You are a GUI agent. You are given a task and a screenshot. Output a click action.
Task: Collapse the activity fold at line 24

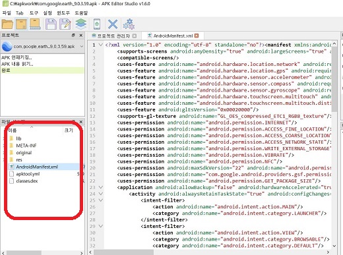pyautogui.click(x=101, y=194)
